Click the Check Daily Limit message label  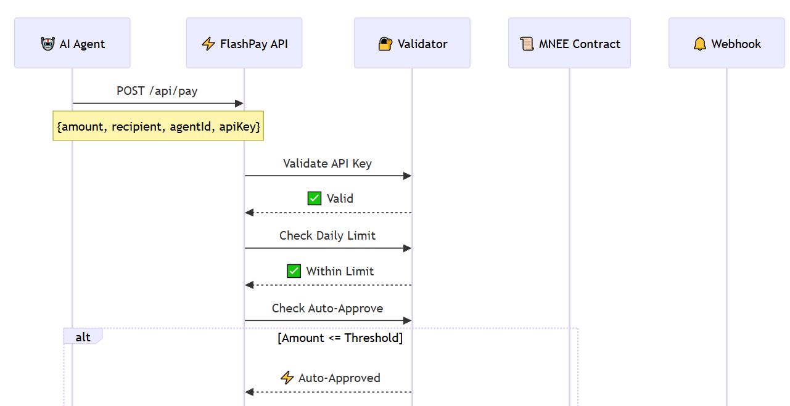pyautogui.click(x=327, y=235)
